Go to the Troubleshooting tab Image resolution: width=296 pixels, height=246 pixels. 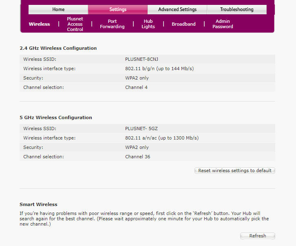236,9
